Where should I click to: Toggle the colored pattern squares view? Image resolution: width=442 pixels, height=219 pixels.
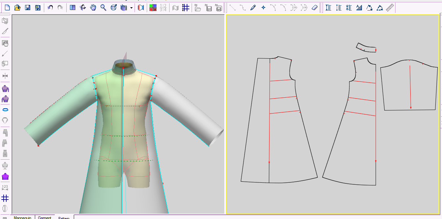(153, 8)
